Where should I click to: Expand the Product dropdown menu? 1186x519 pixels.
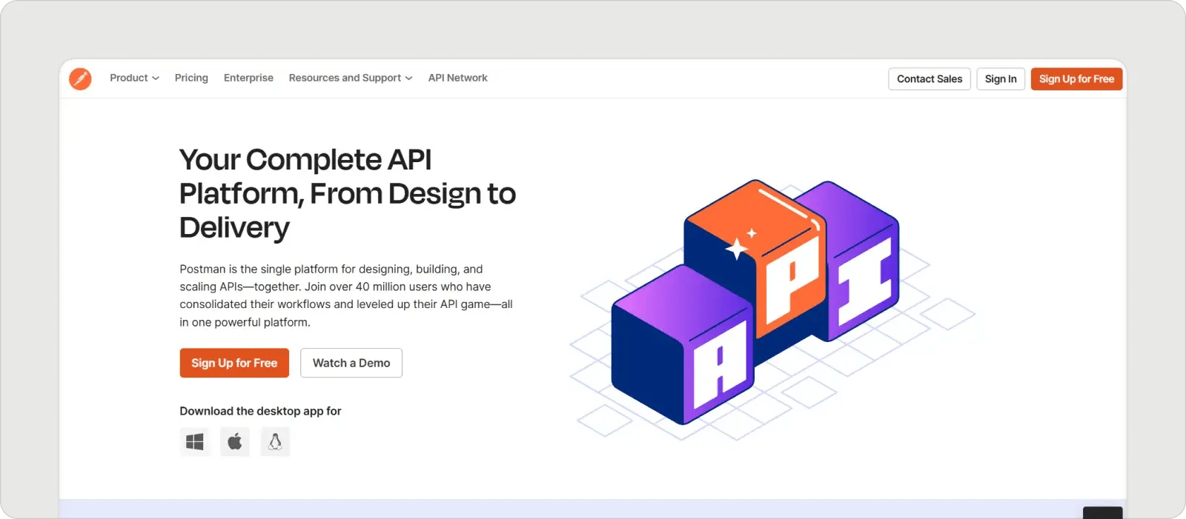pos(135,78)
